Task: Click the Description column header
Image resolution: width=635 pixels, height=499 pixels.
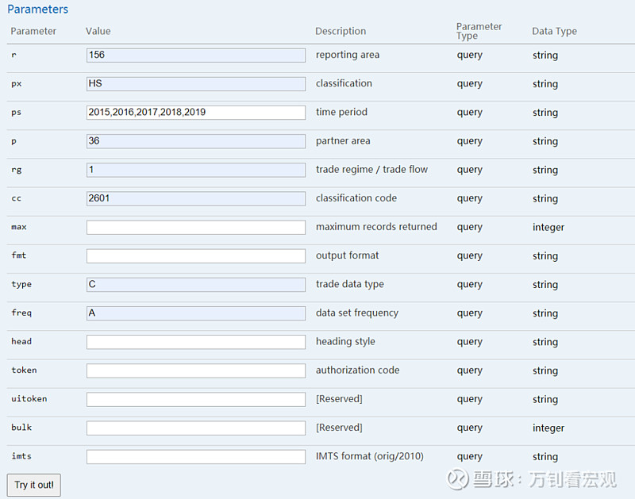Action: tap(341, 31)
